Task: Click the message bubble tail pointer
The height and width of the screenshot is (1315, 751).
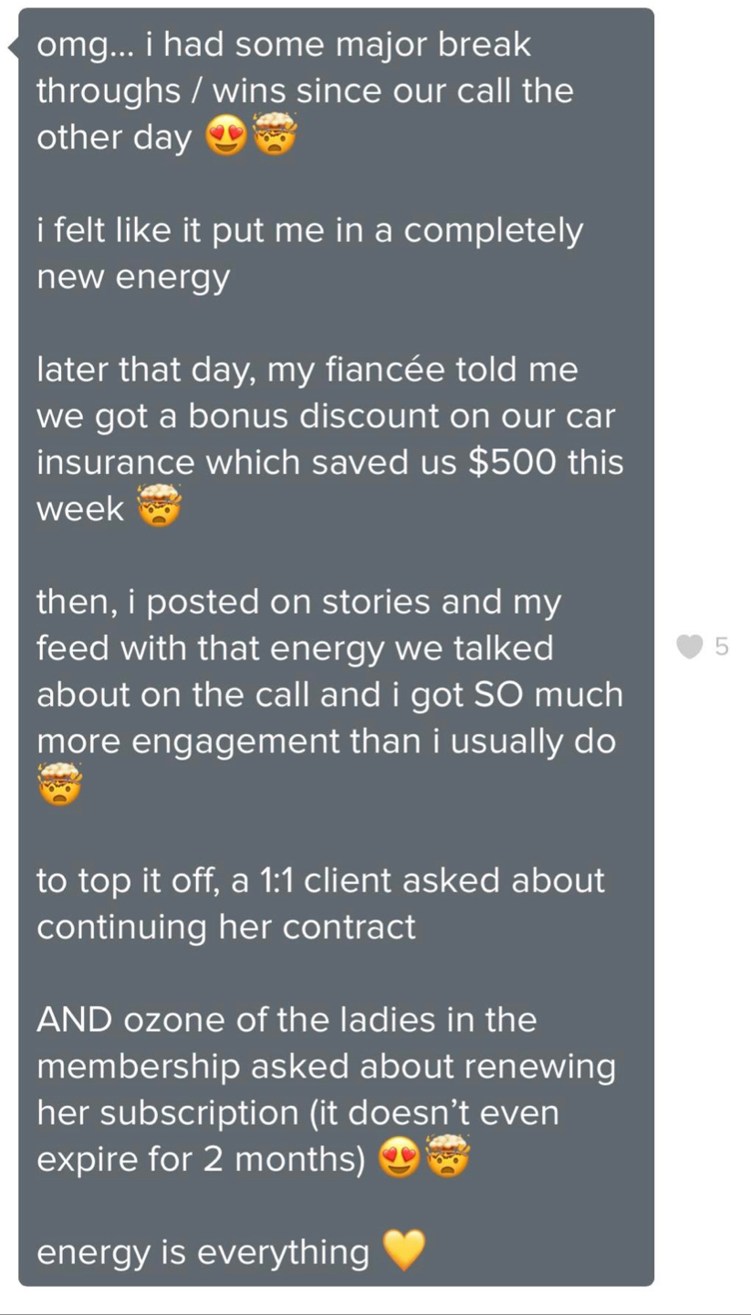Action: (13, 47)
